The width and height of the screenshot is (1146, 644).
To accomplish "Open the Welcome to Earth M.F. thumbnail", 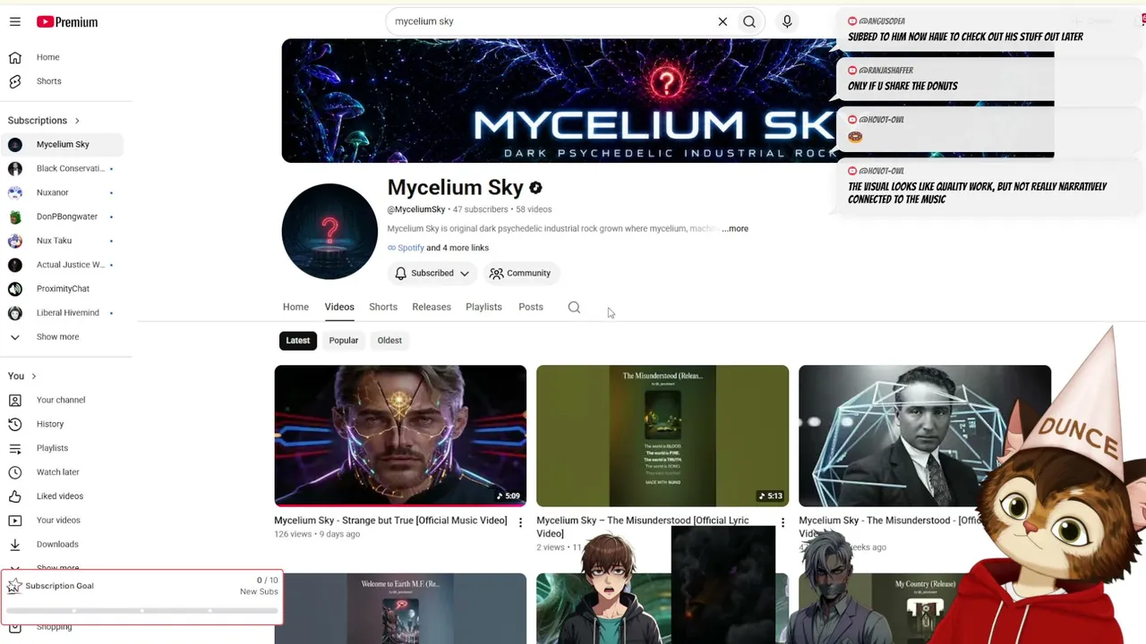I will [x=400, y=608].
